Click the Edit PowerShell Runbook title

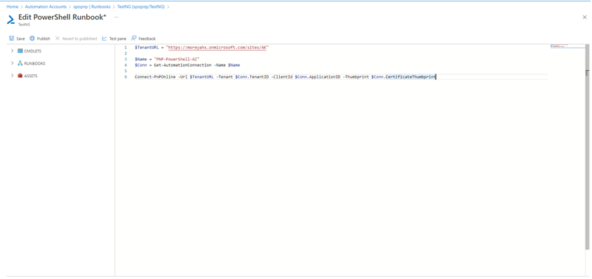click(62, 18)
